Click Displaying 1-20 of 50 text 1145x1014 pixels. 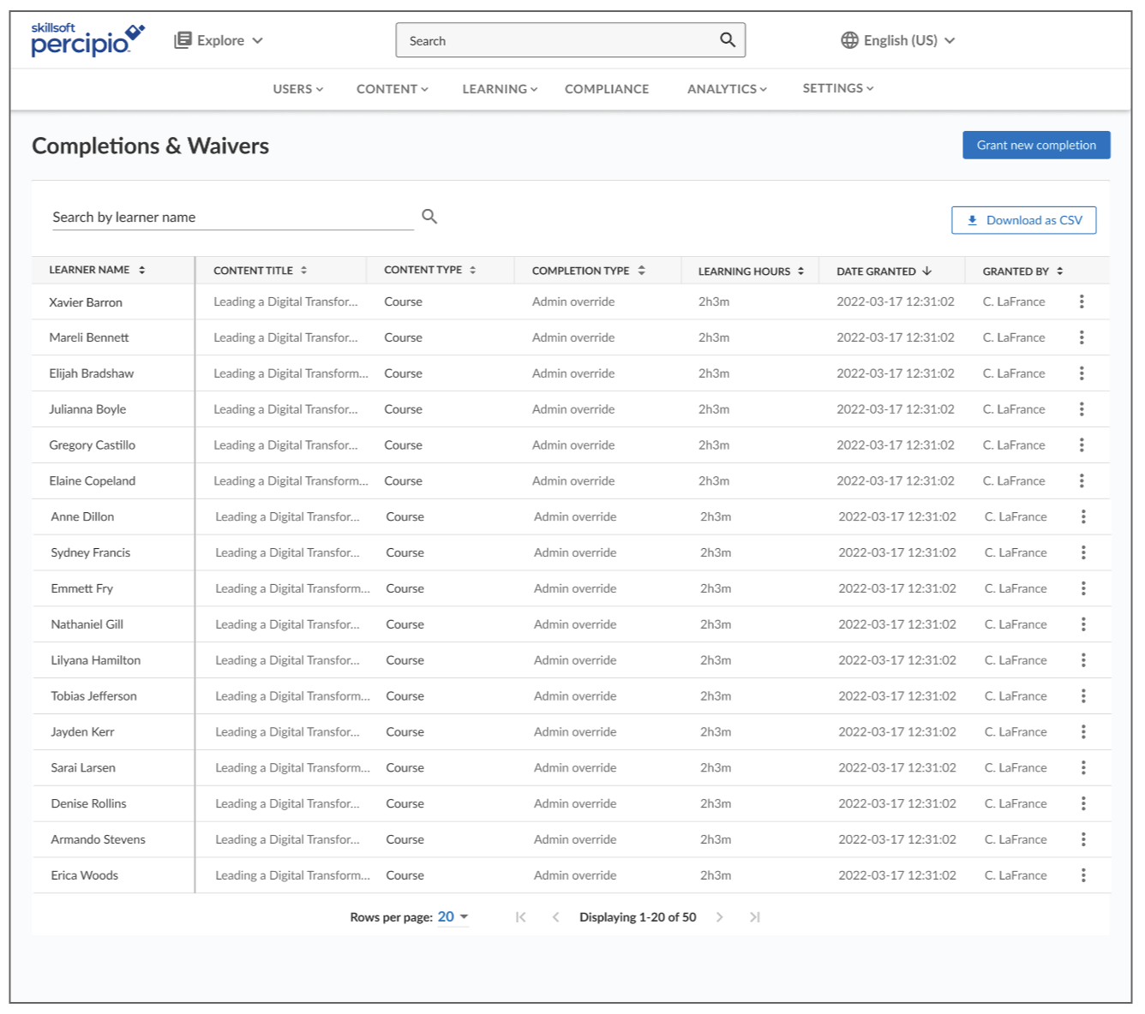638,917
